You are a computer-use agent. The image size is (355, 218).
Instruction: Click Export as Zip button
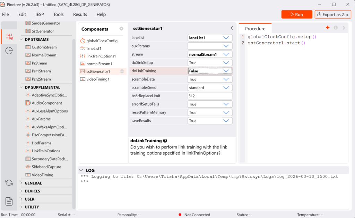(x=333, y=15)
